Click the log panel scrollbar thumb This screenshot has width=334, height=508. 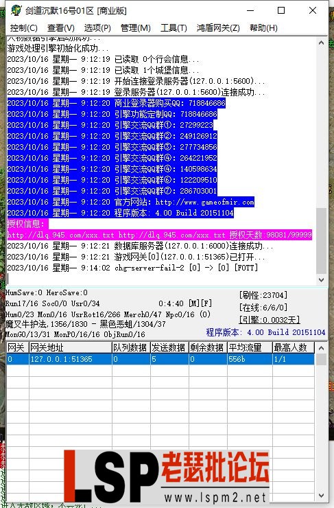[321, 241]
